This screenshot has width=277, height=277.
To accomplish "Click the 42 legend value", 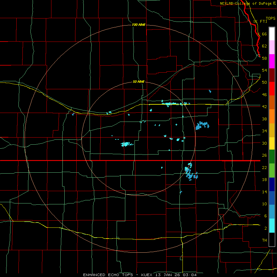I will point(264,106).
